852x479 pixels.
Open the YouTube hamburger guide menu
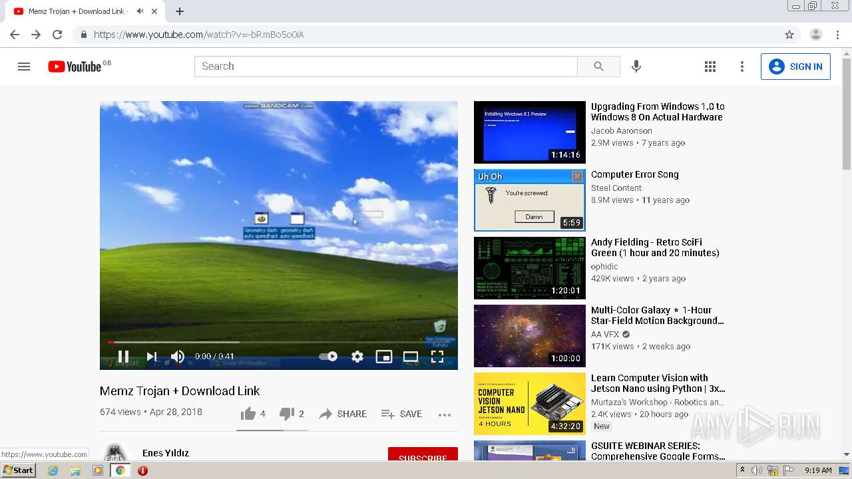coord(24,67)
